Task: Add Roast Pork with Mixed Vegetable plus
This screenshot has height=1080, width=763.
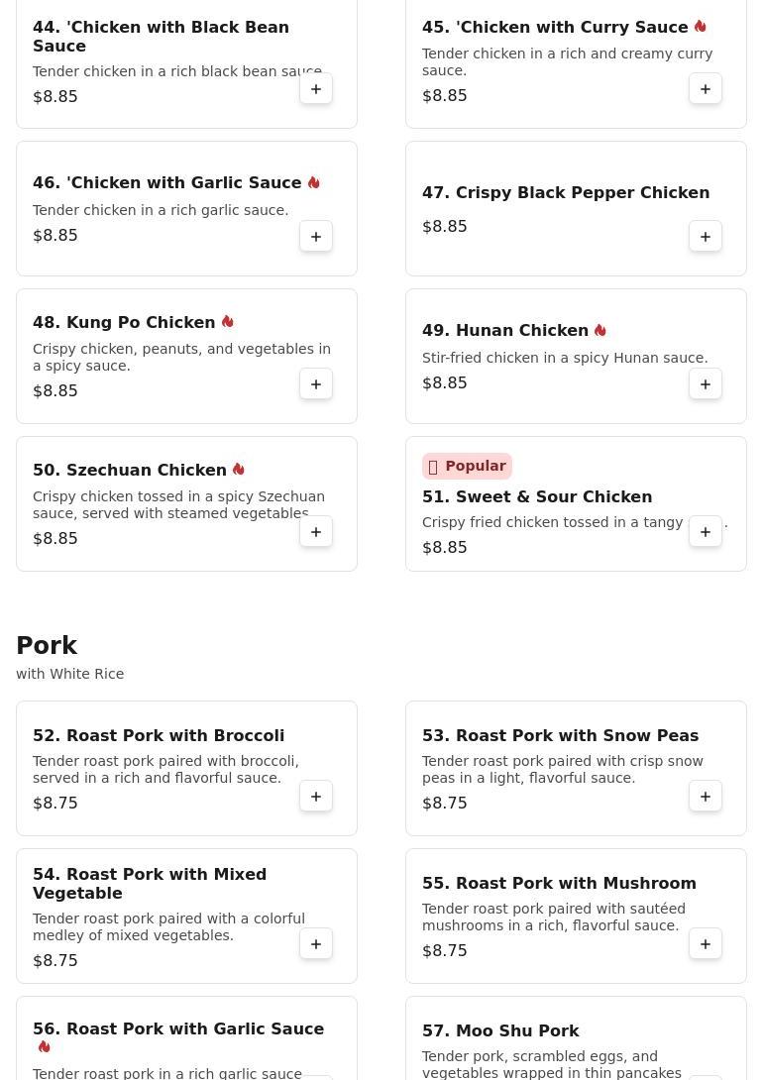Action: tap(316, 943)
